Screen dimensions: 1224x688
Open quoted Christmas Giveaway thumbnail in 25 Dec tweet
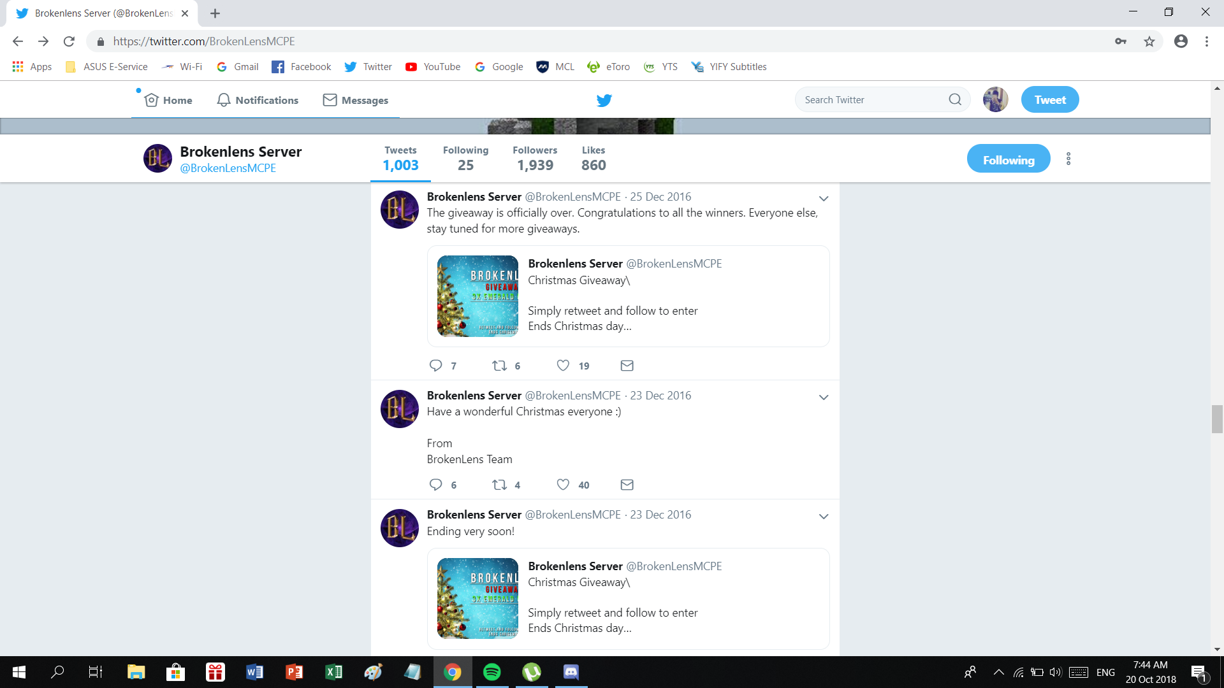pyautogui.click(x=477, y=296)
